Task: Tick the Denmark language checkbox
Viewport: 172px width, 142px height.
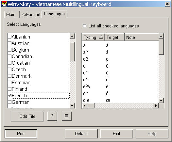Action: tap(10, 76)
